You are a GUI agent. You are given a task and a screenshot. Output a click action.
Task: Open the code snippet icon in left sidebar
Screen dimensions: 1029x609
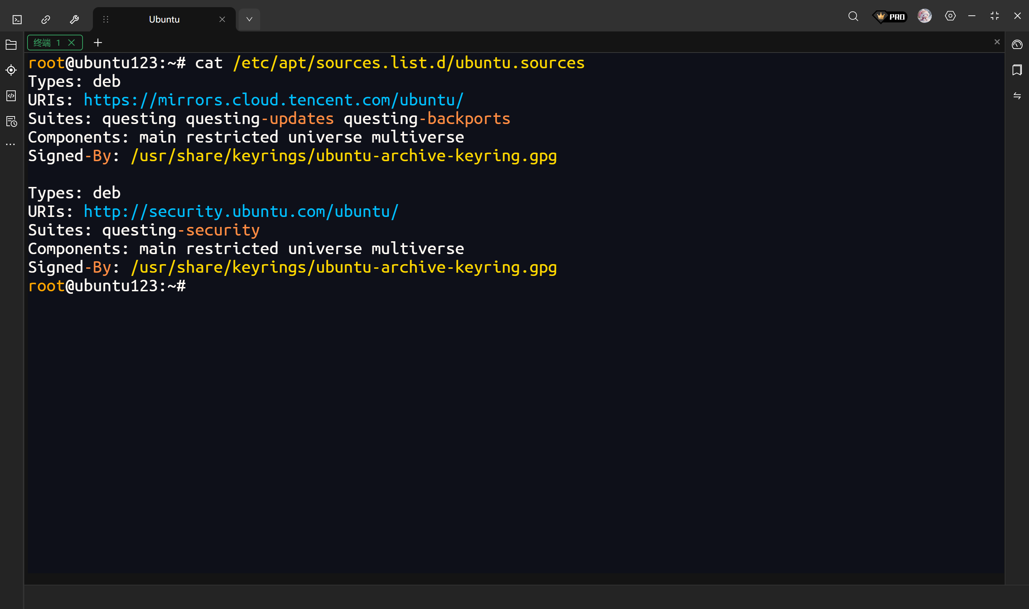pos(11,96)
